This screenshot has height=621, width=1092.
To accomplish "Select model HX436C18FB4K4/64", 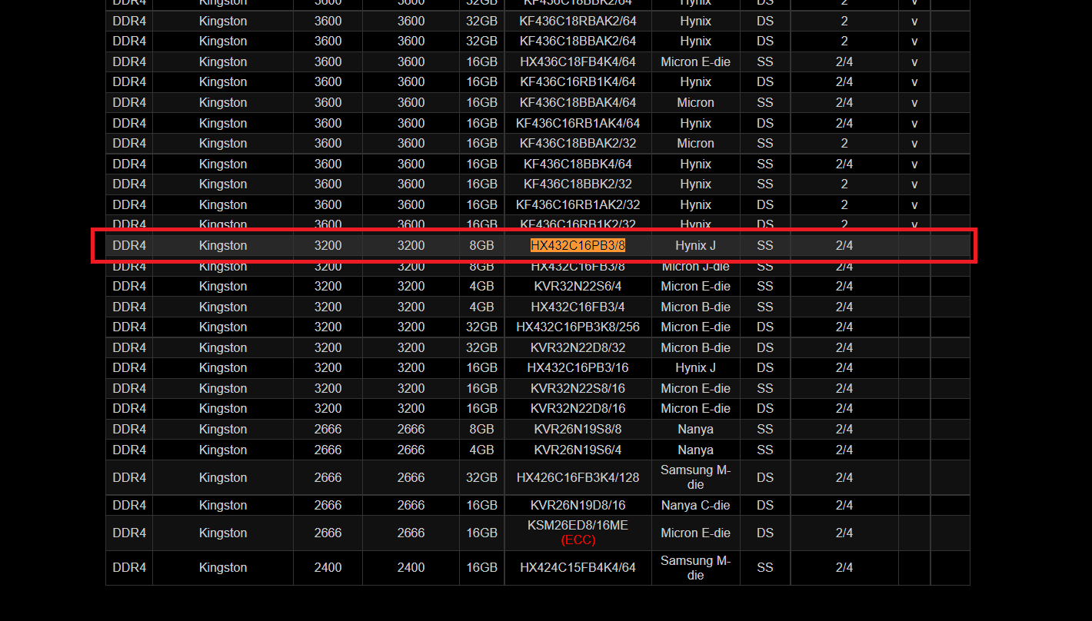I will coord(578,61).
